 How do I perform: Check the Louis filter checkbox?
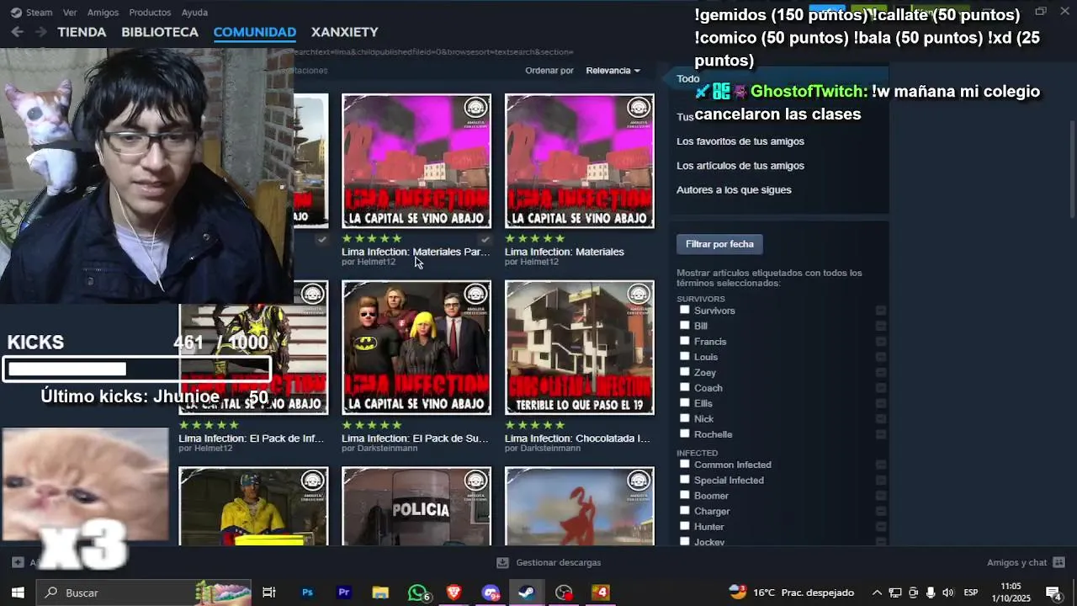[685, 356]
